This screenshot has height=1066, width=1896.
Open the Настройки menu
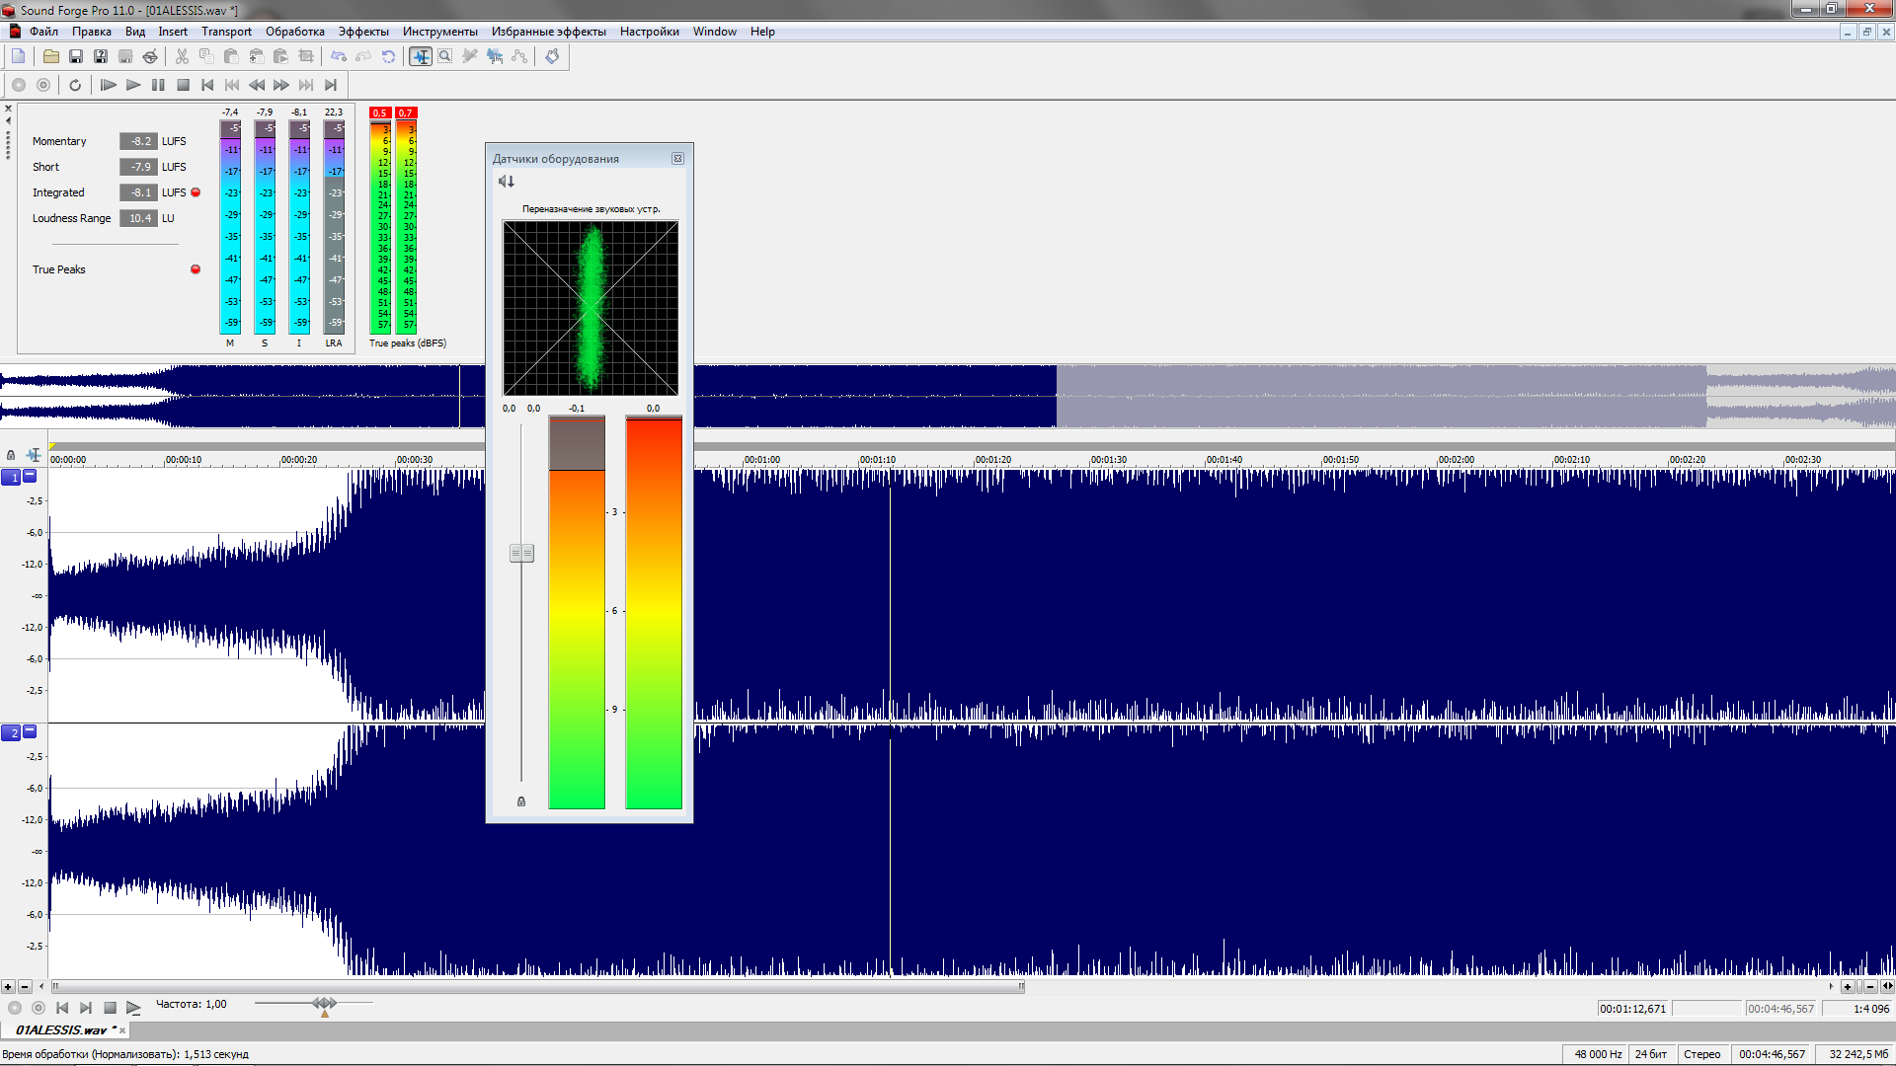pos(649,32)
